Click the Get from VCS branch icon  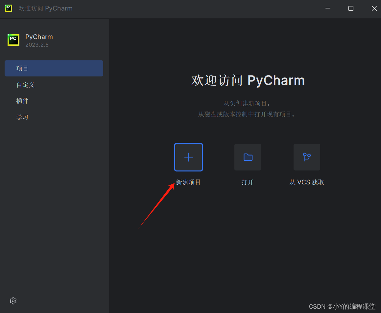[x=307, y=157]
